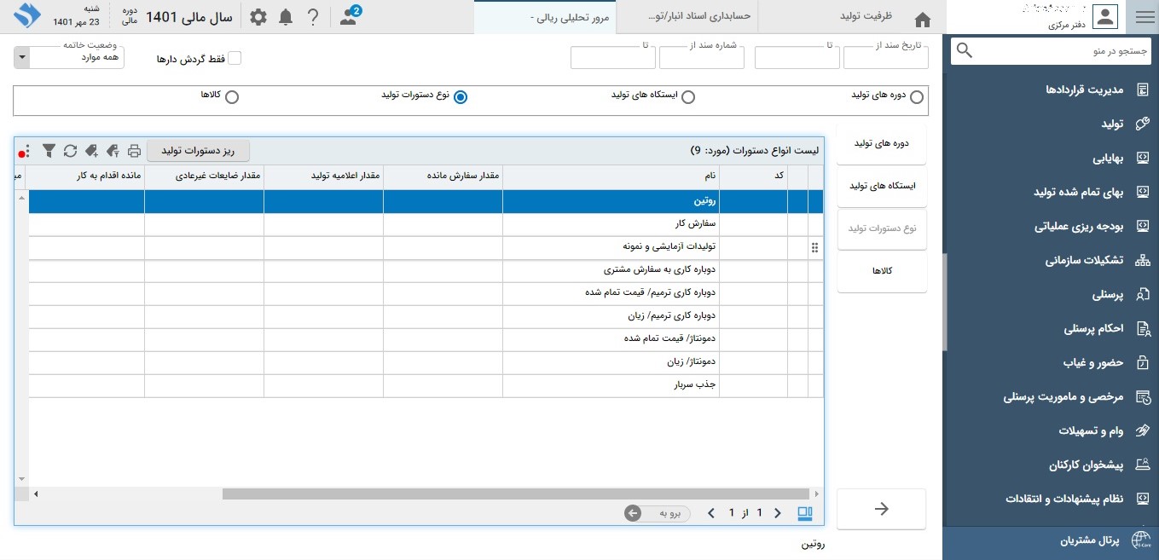The width and height of the screenshot is (1159, 560).
Task: Select the دوره های تولید radio button
Action: [916, 97]
